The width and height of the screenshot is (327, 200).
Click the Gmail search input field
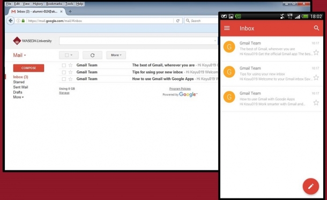tap(138, 41)
